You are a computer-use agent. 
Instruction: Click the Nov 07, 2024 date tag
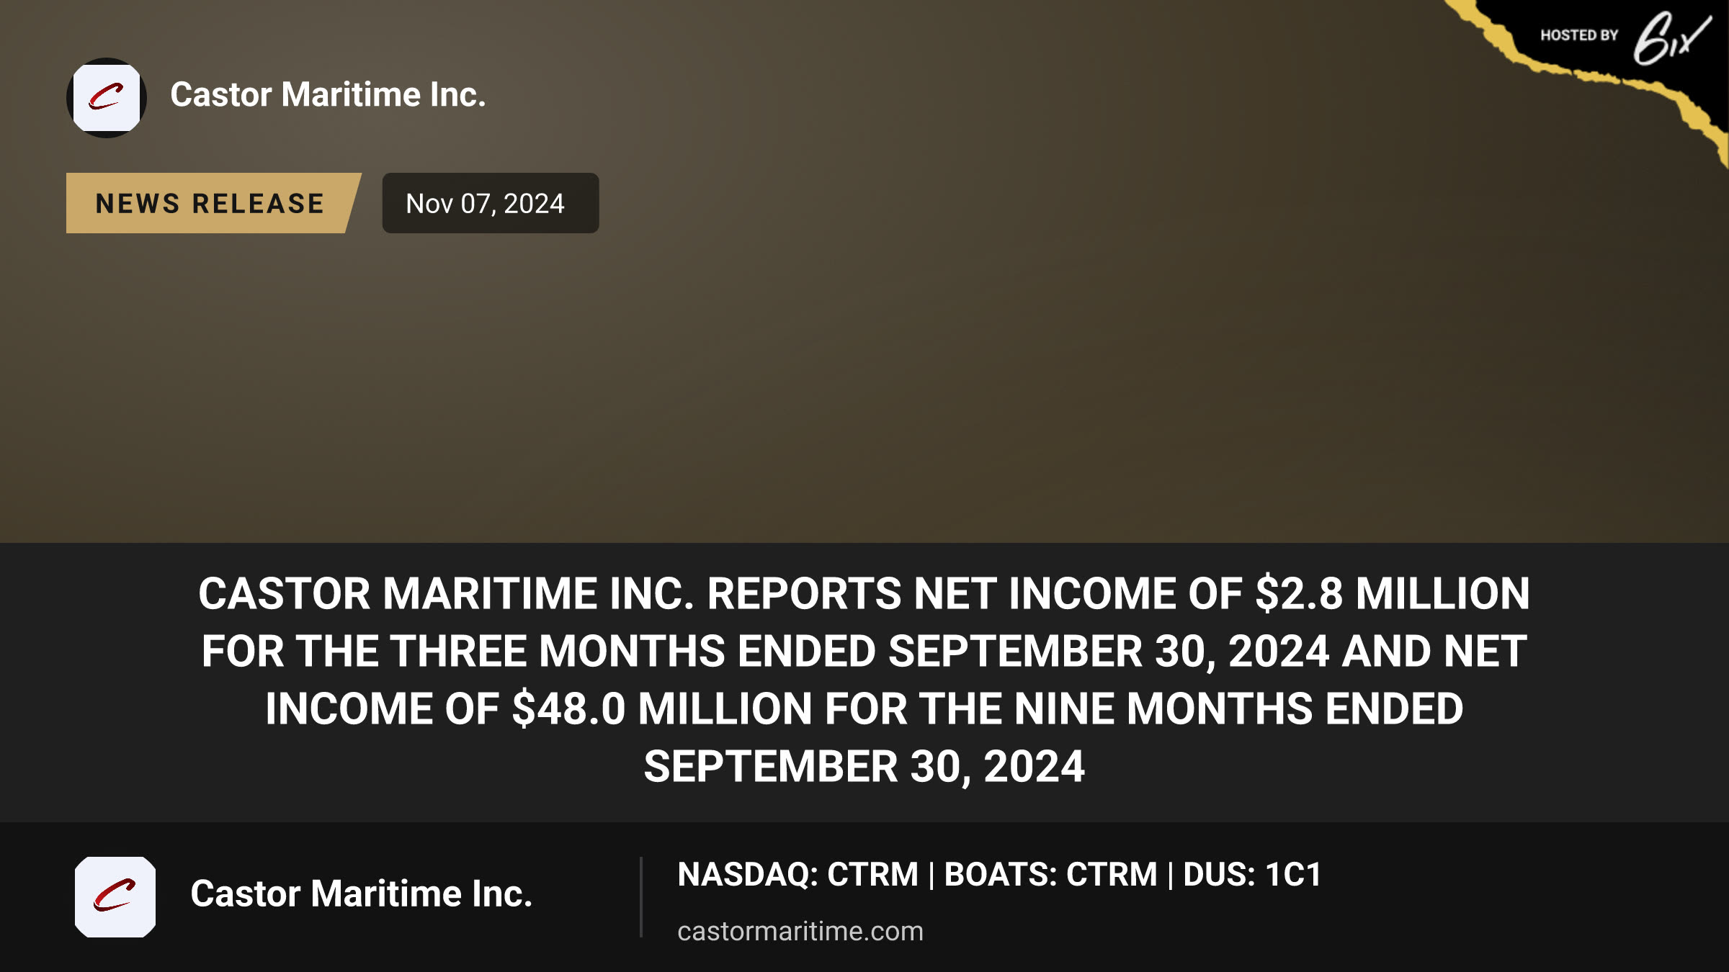coord(490,203)
